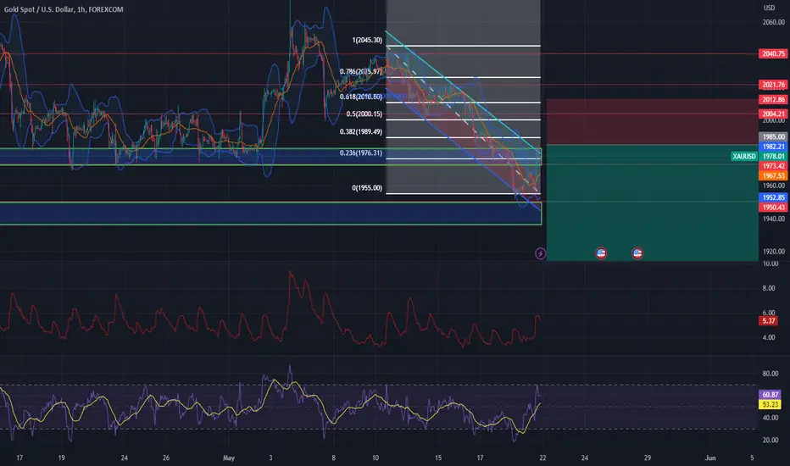
Task: Click date 15 on the time axis
Action: tap(438, 458)
